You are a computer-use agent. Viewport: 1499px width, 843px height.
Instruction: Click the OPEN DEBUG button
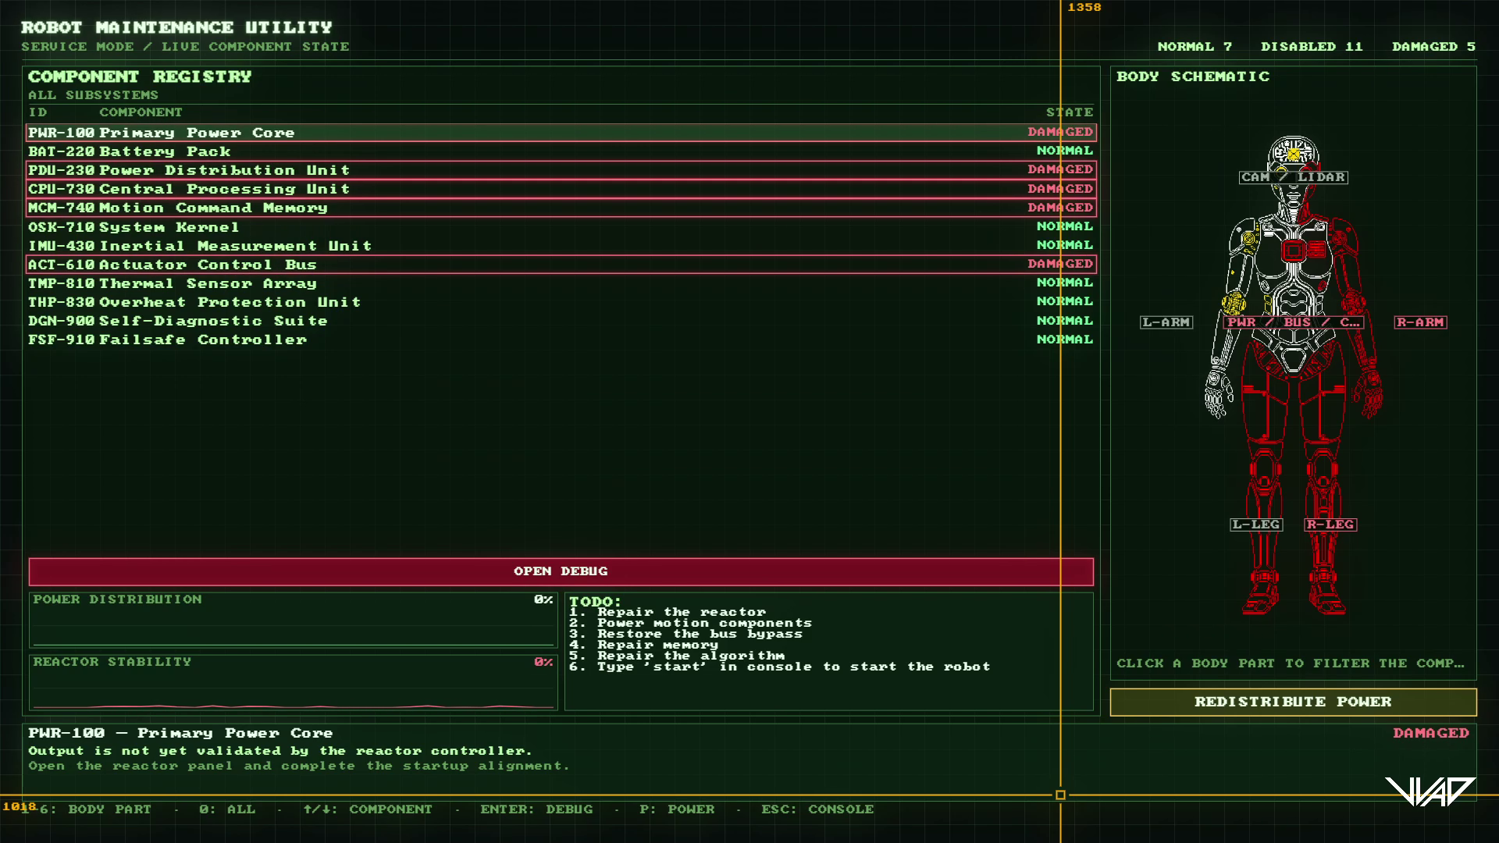[561, 571]
